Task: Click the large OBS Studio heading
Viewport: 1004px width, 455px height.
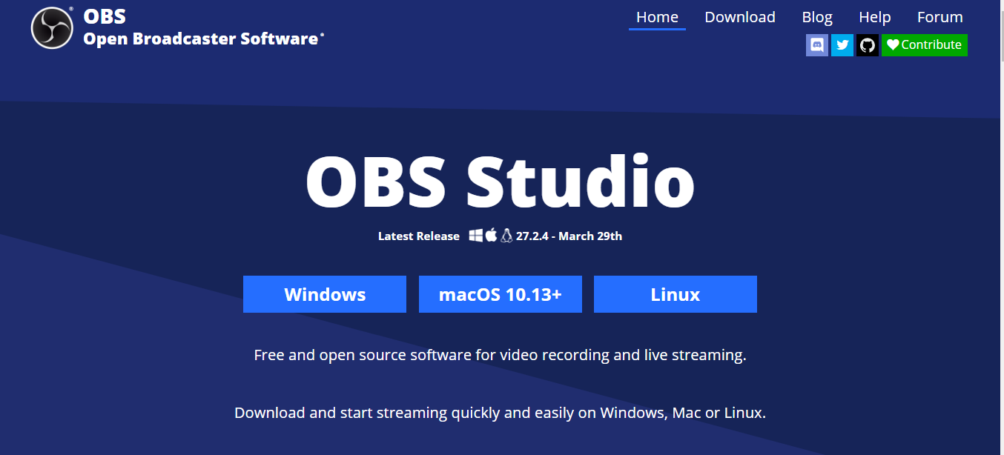Action: click(x=501, y=182)
